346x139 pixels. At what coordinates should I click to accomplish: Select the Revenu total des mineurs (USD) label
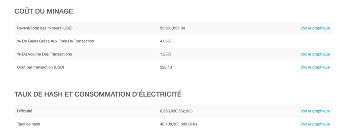click(x=45, y=28)
